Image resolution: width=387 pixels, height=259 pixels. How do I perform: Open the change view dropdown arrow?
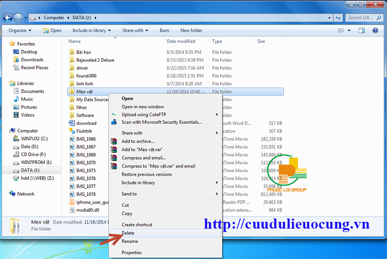[349, 30]
